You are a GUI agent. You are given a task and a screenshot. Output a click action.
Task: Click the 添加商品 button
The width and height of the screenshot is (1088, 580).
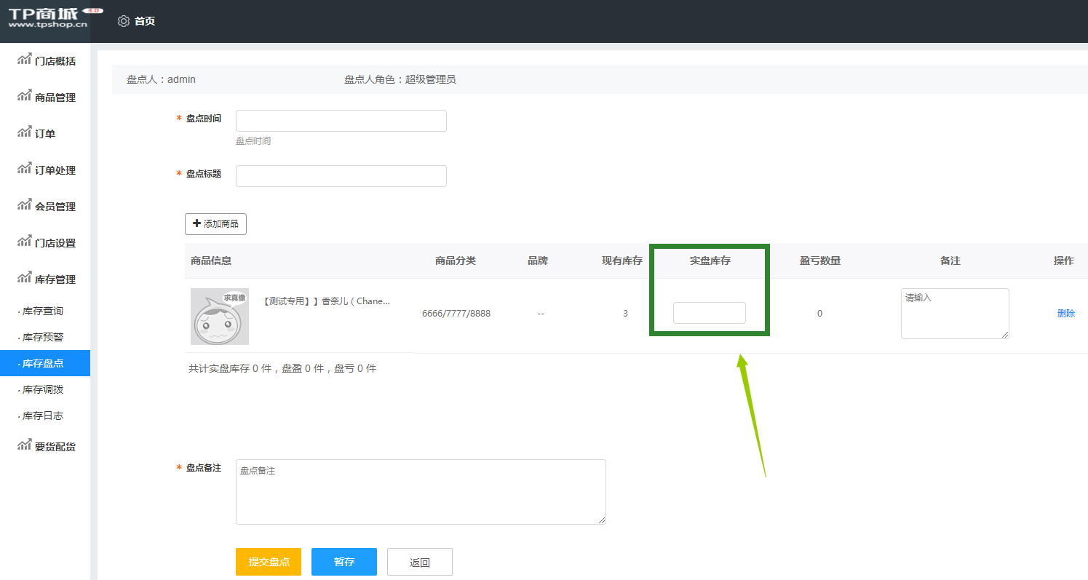click(x=215, y=223)
